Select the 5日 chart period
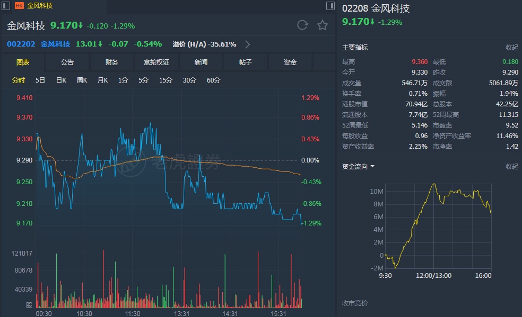The image size is (522, 317). pyautogui.click(x=40, y=80)
